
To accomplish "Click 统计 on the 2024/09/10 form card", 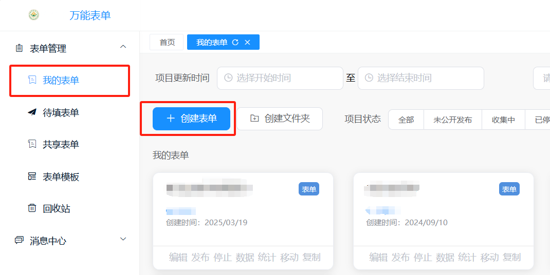I will [467, 258].
